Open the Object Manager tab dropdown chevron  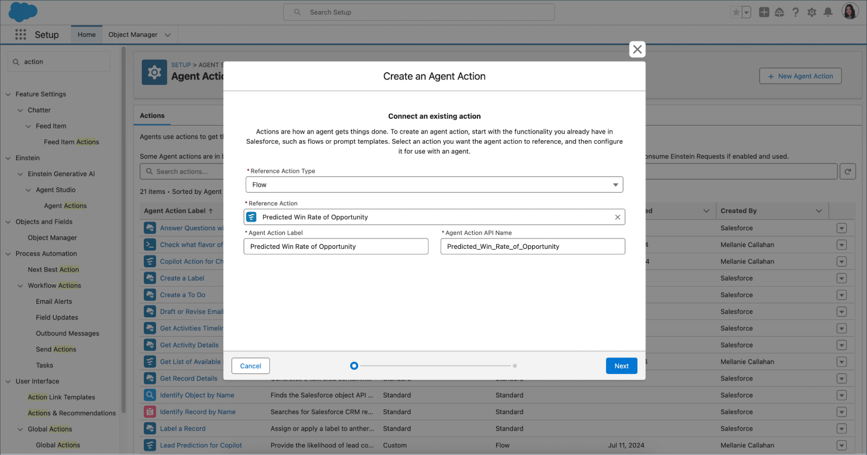[168, 35]
